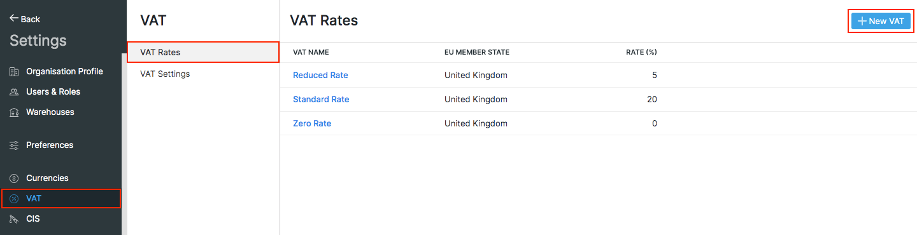The height and width of the screenshot is (235, 917).
Task: Open the Standard Rate VAT entry
Action: click(321, 99)
